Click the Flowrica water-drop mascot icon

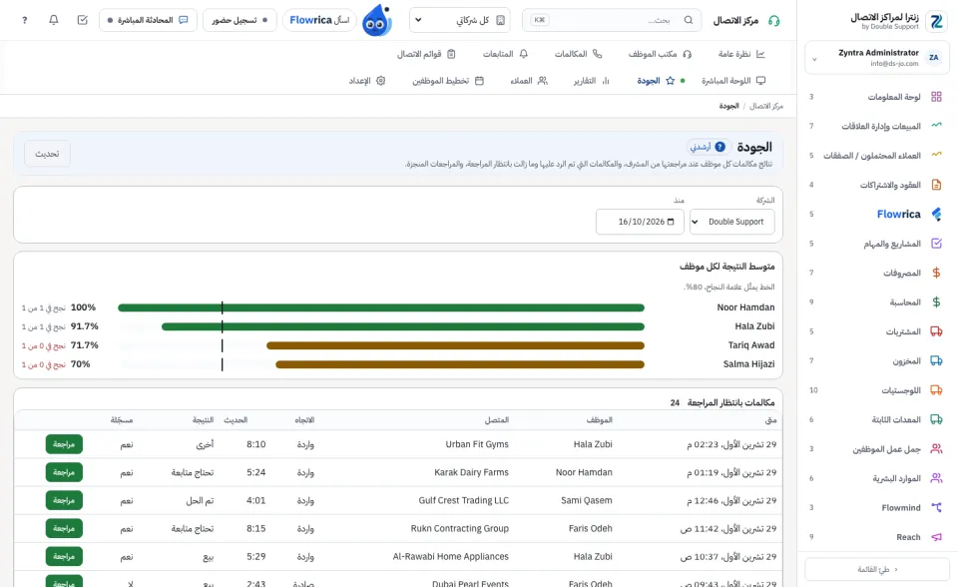tap(376, 20)
